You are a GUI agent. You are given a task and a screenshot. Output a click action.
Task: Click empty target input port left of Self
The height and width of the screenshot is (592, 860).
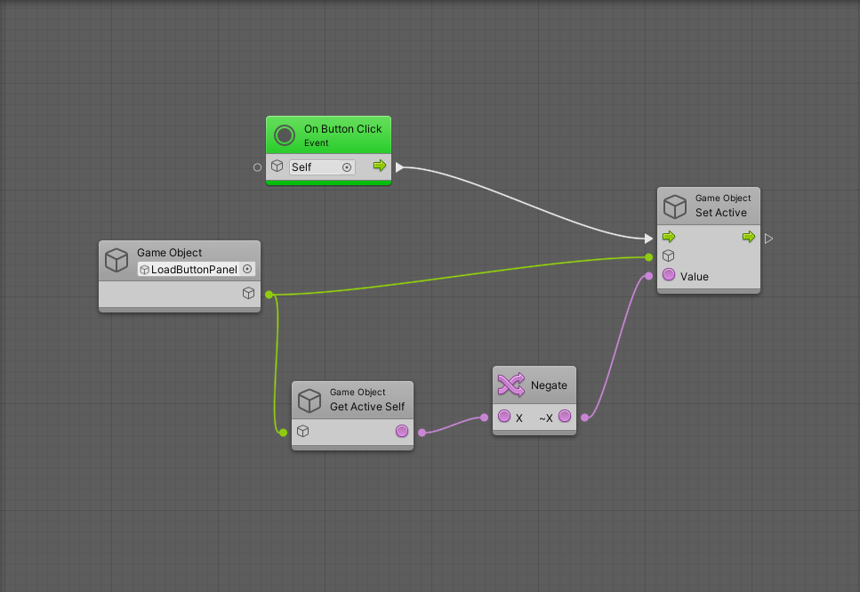coord(257,167)
